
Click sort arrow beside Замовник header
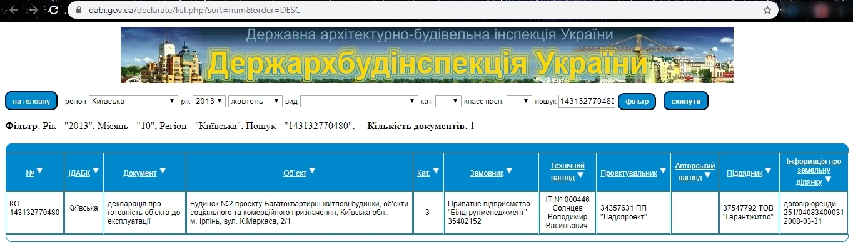509,171
